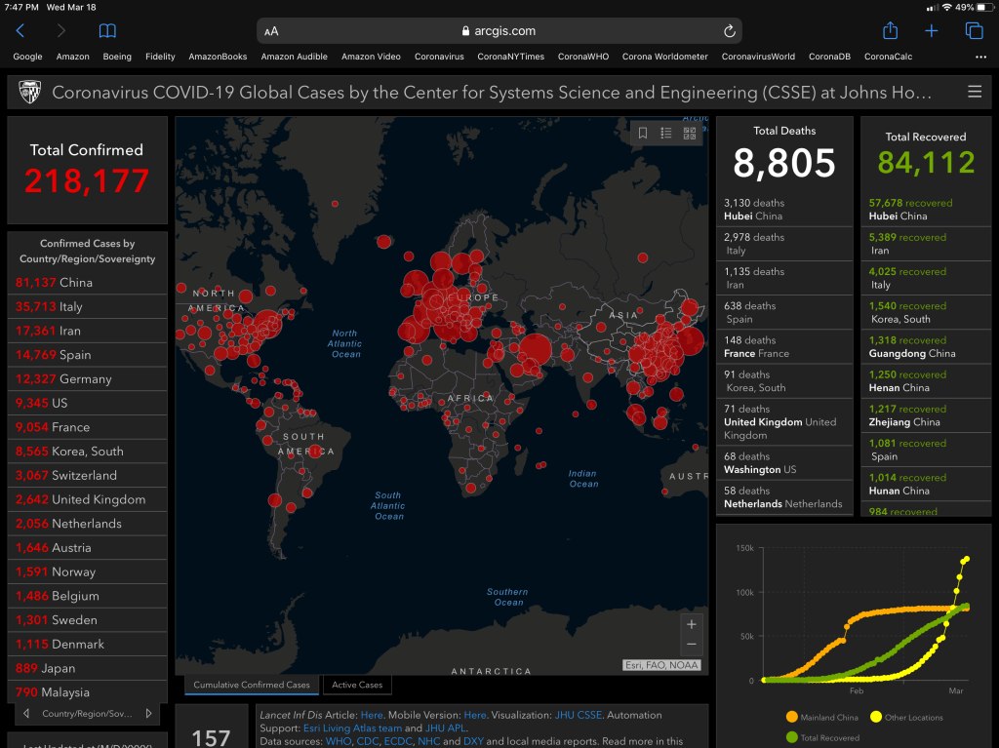The image size is (999, 748).
Task: Toggle Other Locations series in chart legend
Action: pyautogui.click(x=906, y=718)
